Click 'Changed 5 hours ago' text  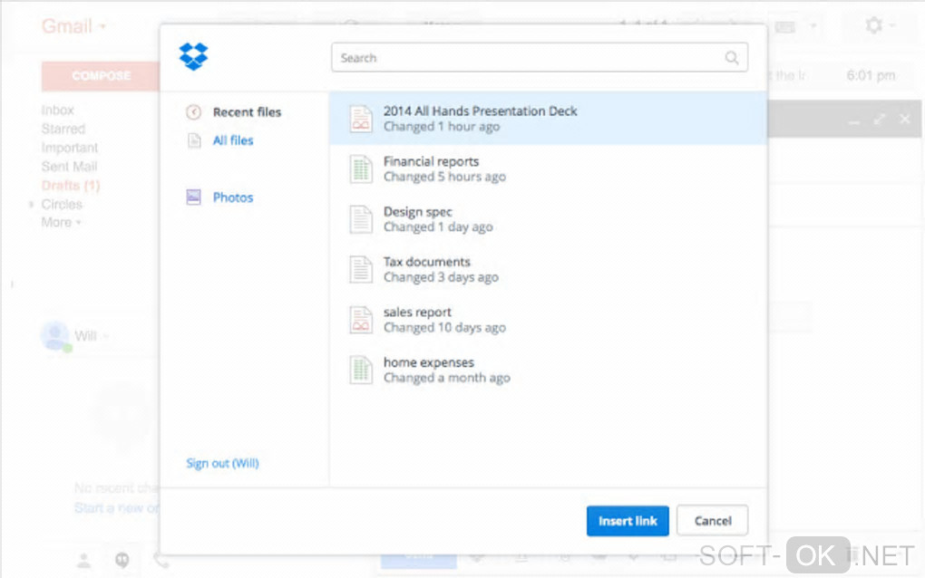444,177
